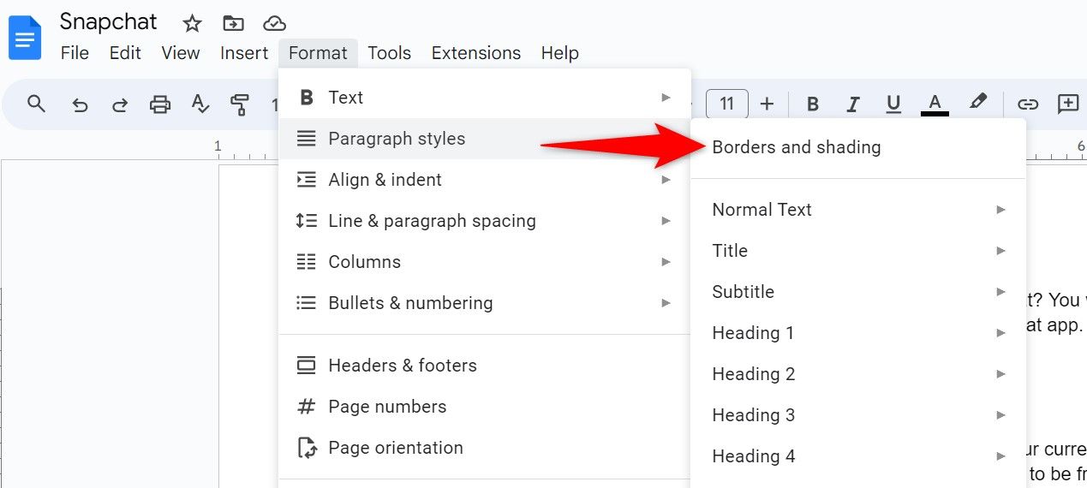The height and width of the screenshot is (488, 1087).
Task: Open the Help menu
Action: (x=560, y=53)
